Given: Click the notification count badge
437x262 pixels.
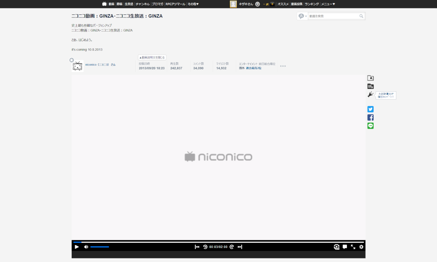Looking at the screenshot, I should [x=257, y=4].
